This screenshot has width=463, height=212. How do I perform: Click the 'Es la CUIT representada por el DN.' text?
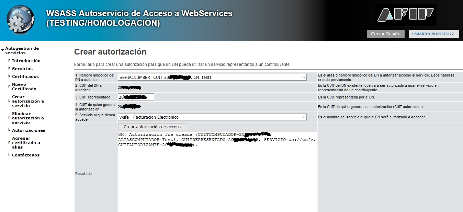347,97
